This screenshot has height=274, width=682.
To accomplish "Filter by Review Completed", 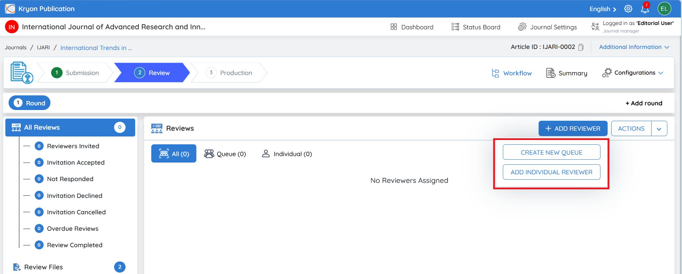I will [75, 245].
